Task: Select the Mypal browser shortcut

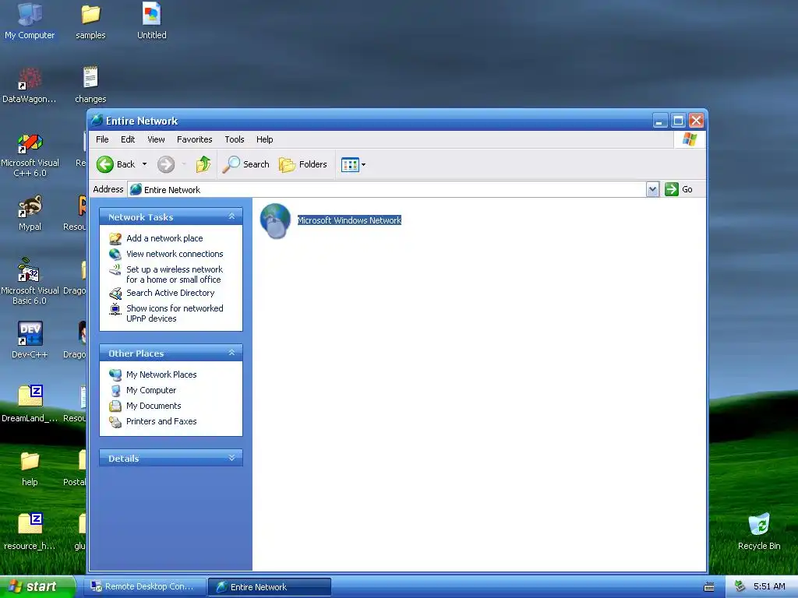Action: [x=30, y=213]
